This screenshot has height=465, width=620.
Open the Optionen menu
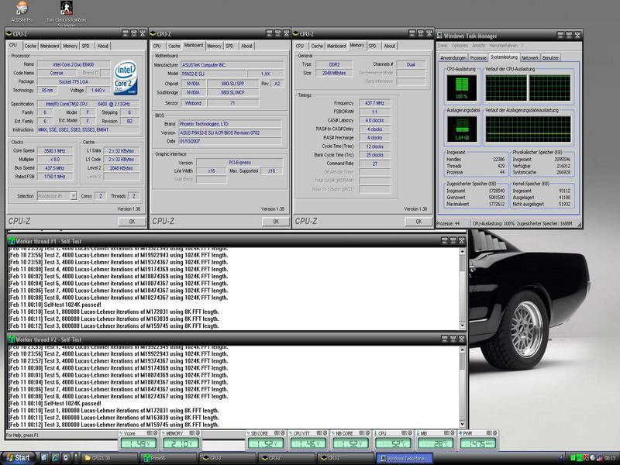tap(460, 46)
